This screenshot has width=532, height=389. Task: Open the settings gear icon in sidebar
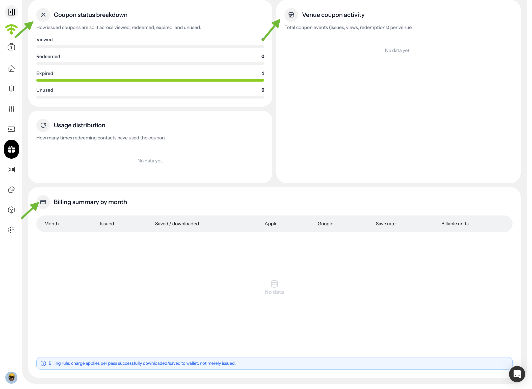[x=11, y=230]
